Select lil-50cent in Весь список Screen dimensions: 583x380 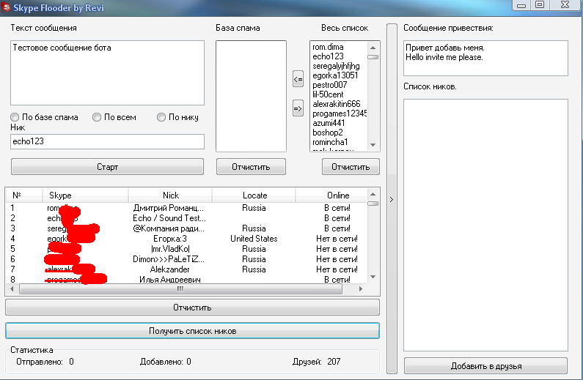(x=339, y=94)
